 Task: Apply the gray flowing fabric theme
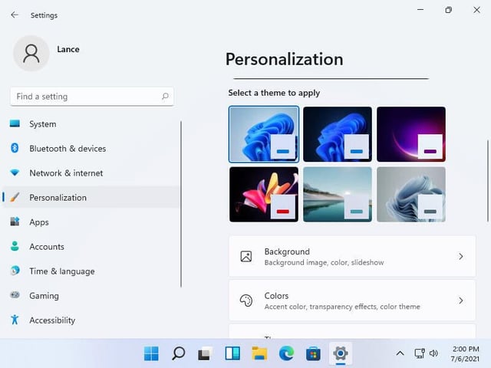click(411, 194)
